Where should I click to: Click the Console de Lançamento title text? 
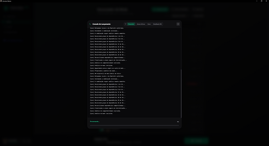pyautogui.click(x=102, y=24)
